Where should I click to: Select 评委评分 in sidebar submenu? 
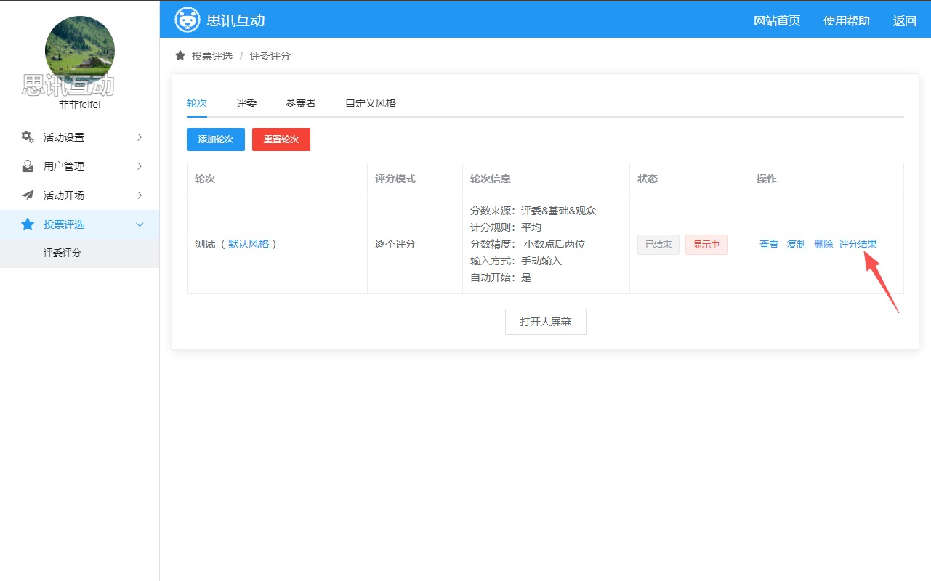pos(63,253)
